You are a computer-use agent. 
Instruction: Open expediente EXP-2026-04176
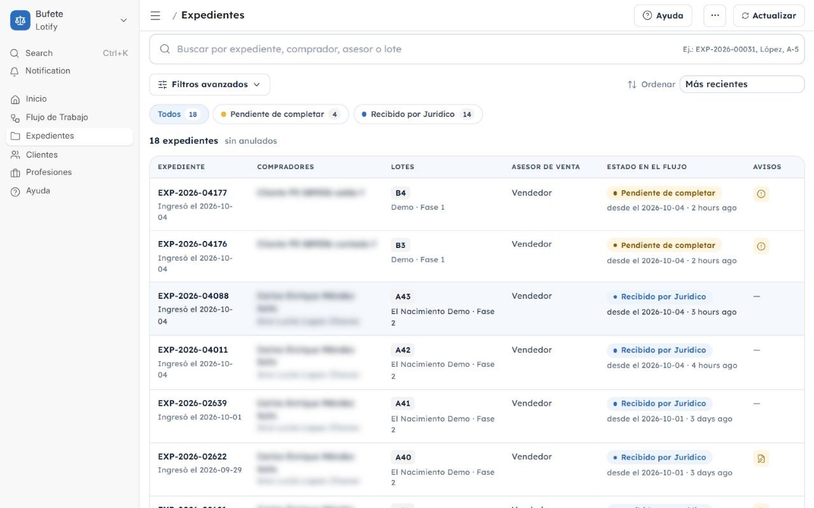click(192, 244)
